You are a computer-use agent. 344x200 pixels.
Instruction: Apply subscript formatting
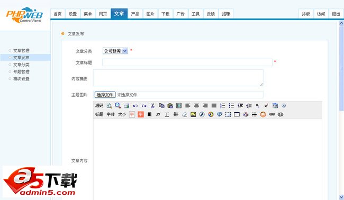click(x=258, y=106)
